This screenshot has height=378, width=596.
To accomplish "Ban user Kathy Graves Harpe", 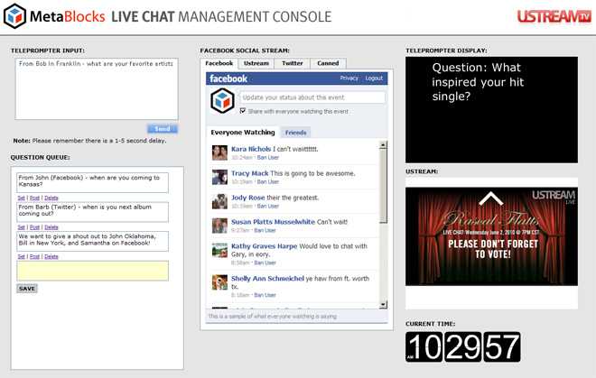I will [x=265, y=263].
